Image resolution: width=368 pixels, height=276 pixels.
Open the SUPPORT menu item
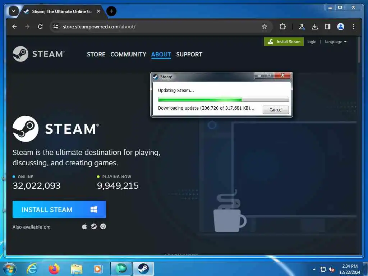pos(189,55)
